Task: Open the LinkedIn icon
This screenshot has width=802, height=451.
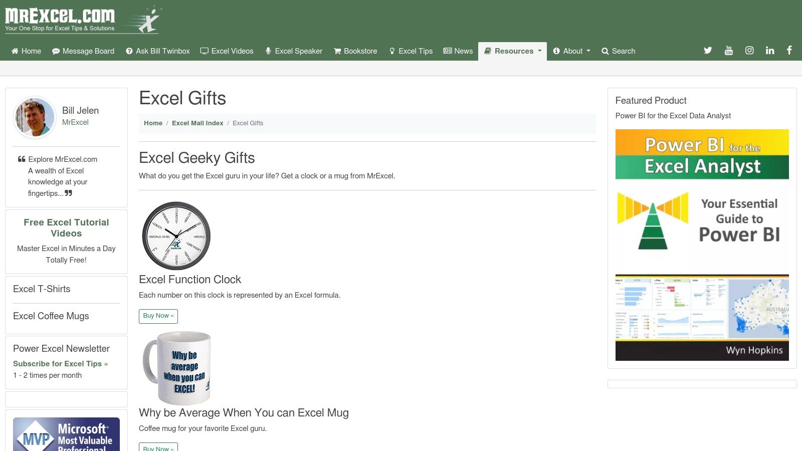Action: pos(770,50)
